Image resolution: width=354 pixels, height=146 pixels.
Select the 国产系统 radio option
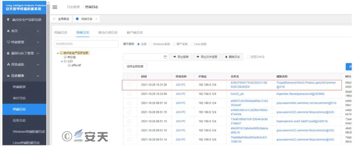[174, 44]
